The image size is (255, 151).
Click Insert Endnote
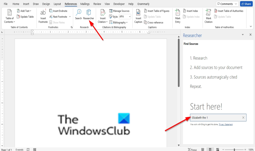coord(58,11)
